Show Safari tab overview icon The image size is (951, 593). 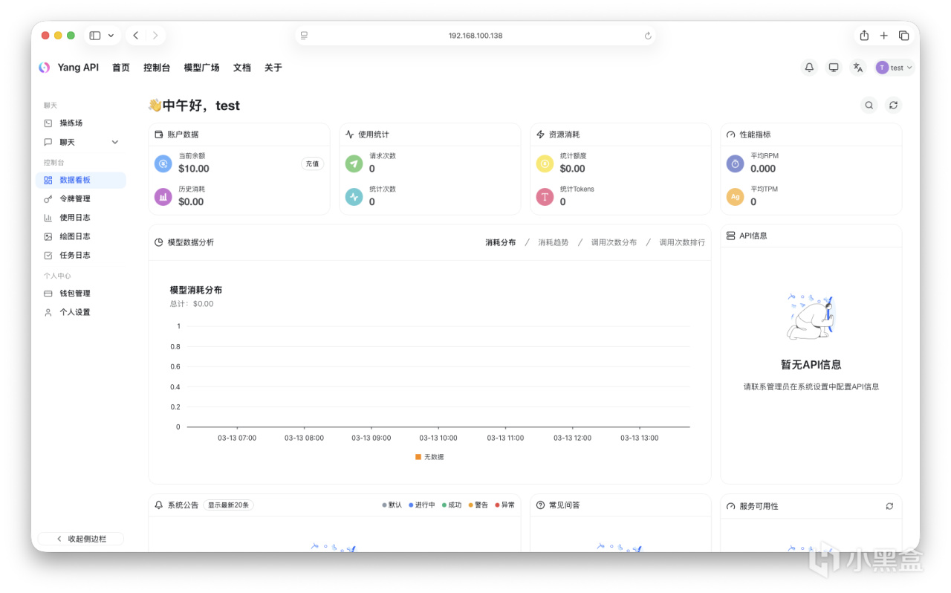[x=904, y=36]
